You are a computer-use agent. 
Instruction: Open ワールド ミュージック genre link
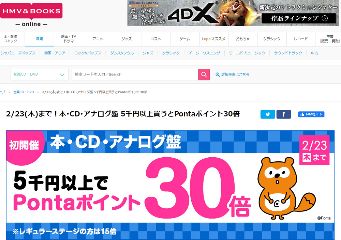pos(247,53)
